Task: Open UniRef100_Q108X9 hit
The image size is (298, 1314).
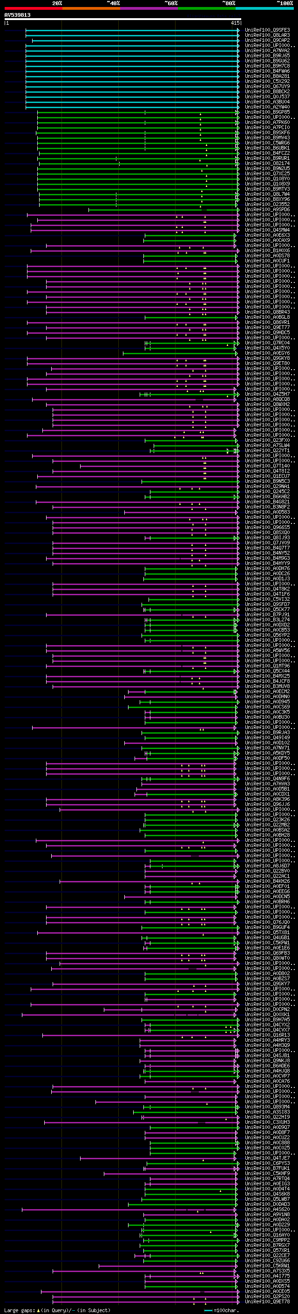Action: click(x=267, y=184)
